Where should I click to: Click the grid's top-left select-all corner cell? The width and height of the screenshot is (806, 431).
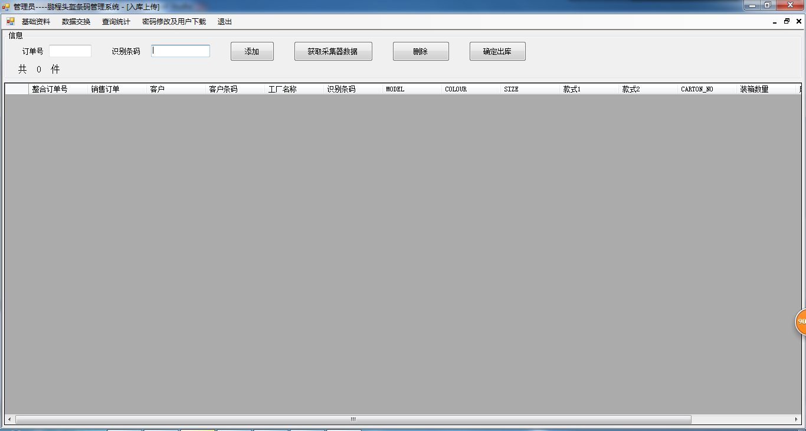[x=17, y=89]
